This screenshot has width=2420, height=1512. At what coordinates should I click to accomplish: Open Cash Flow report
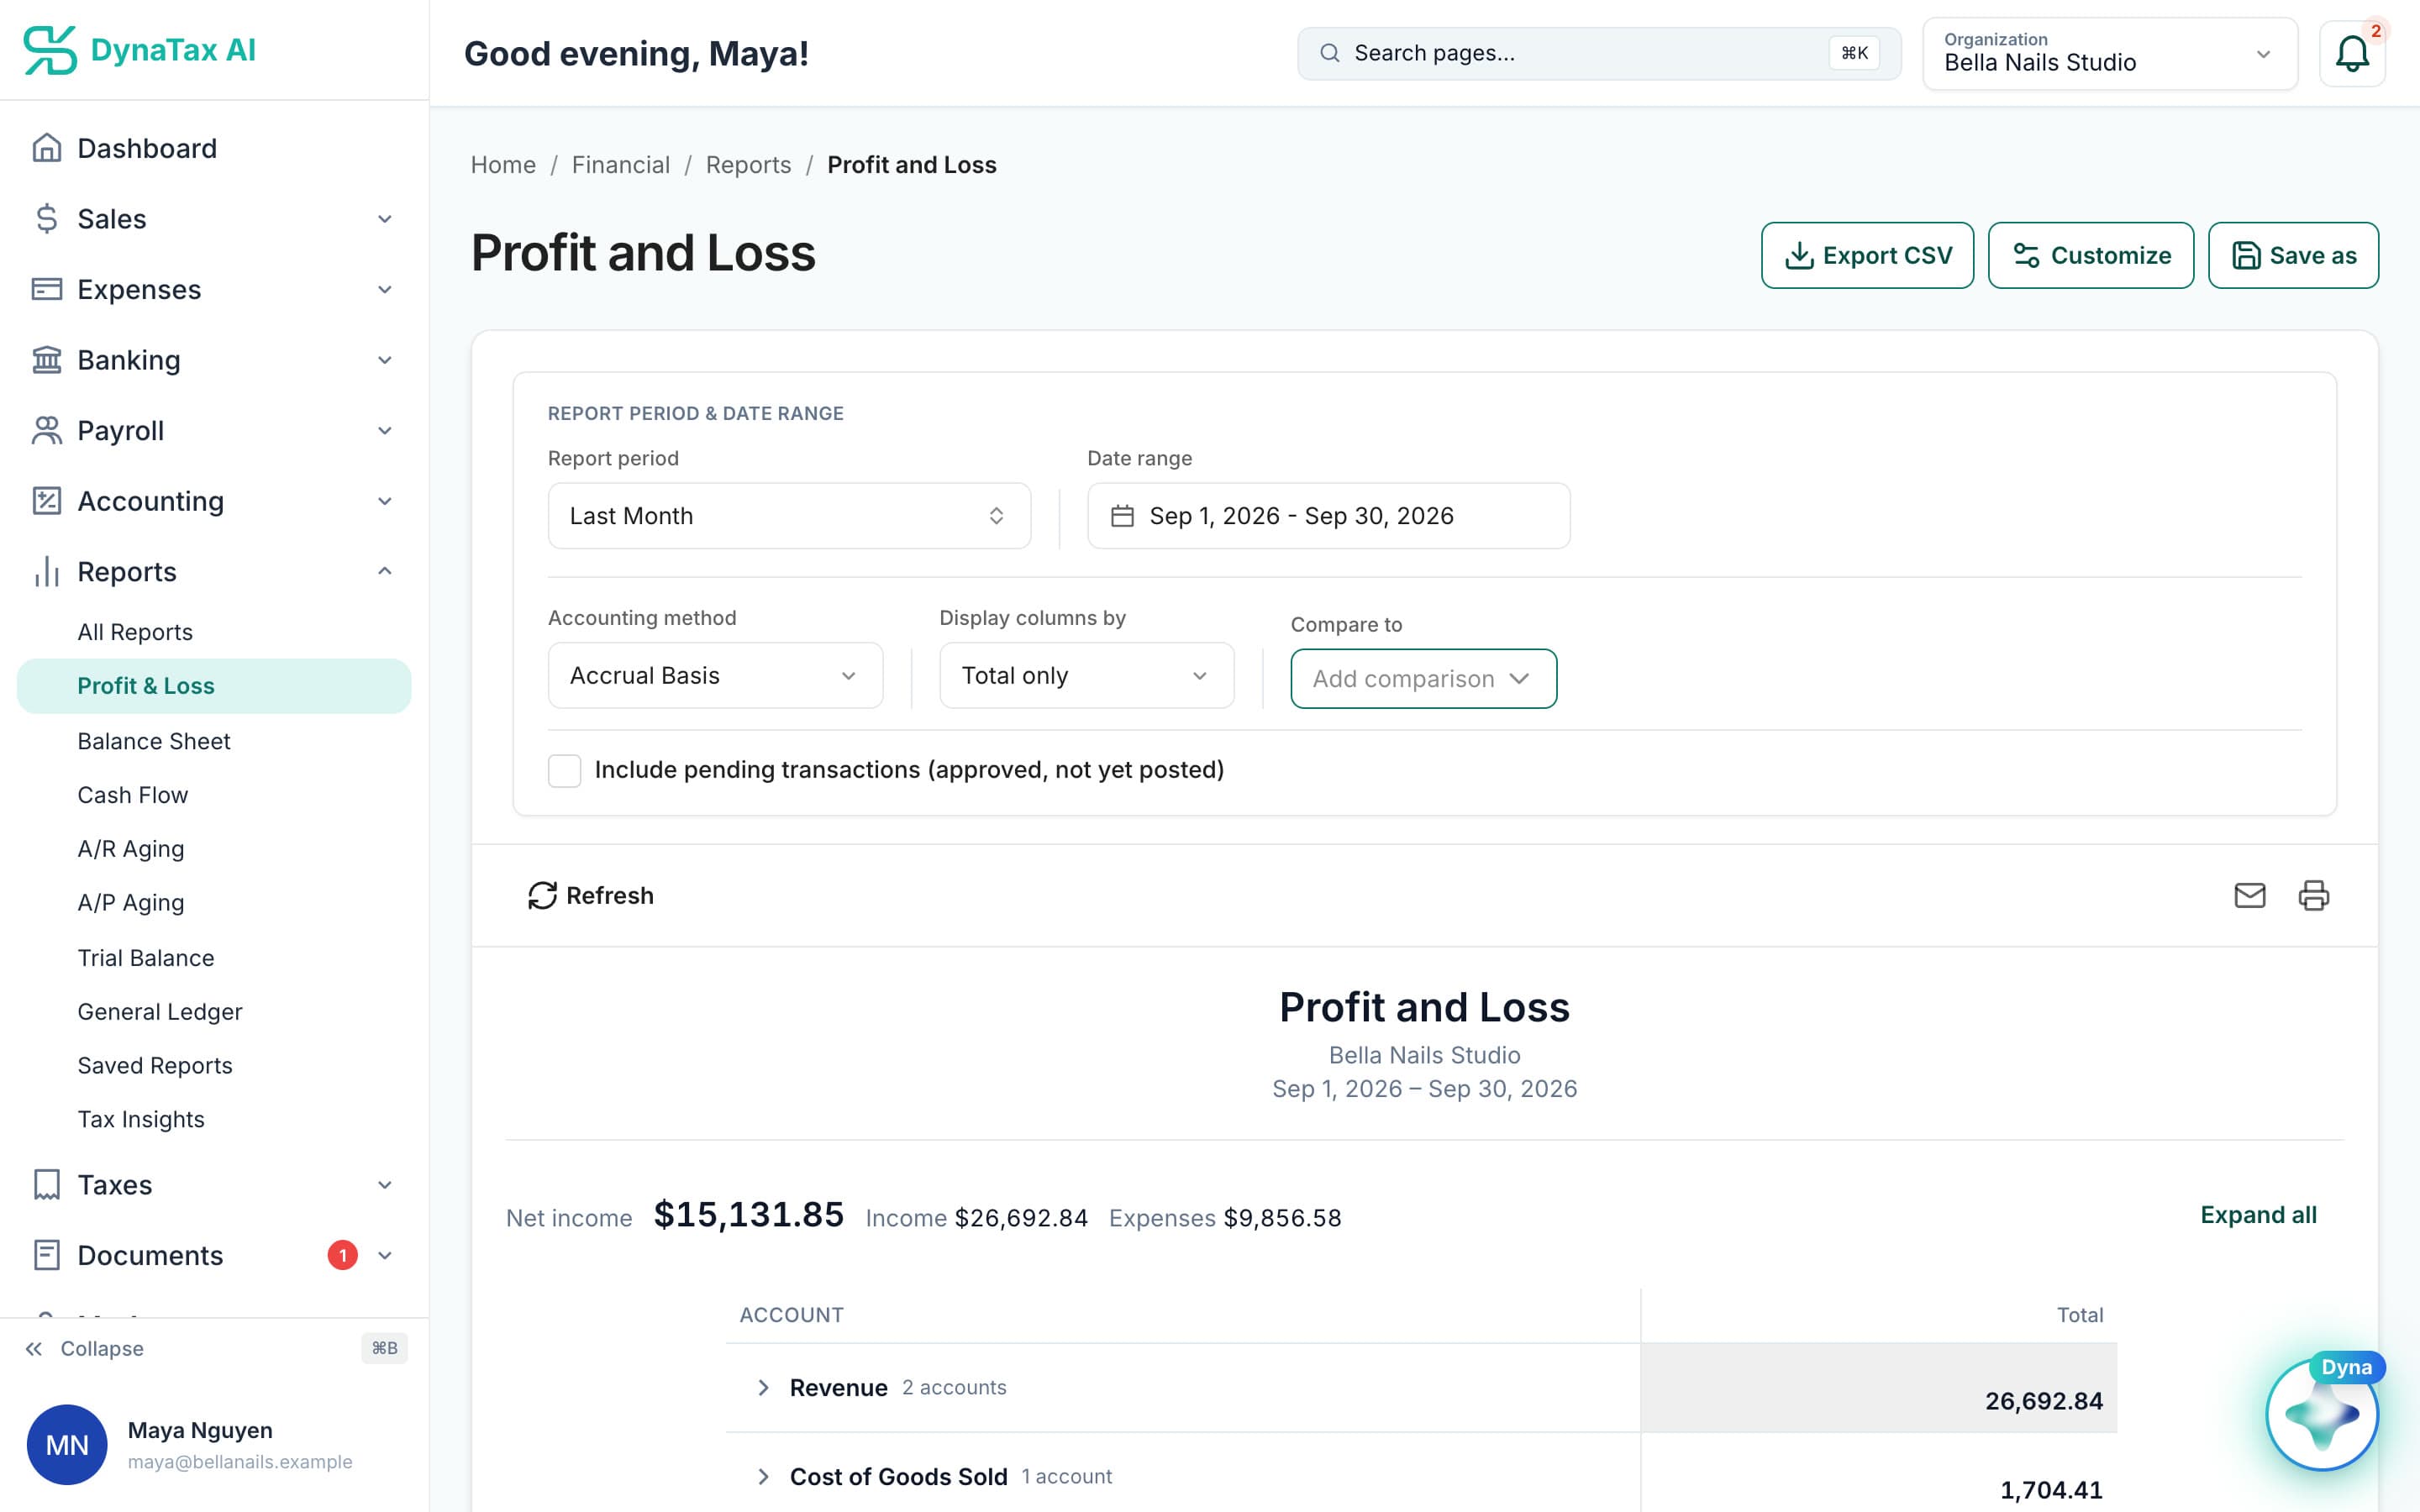click(x=133, y=795)
